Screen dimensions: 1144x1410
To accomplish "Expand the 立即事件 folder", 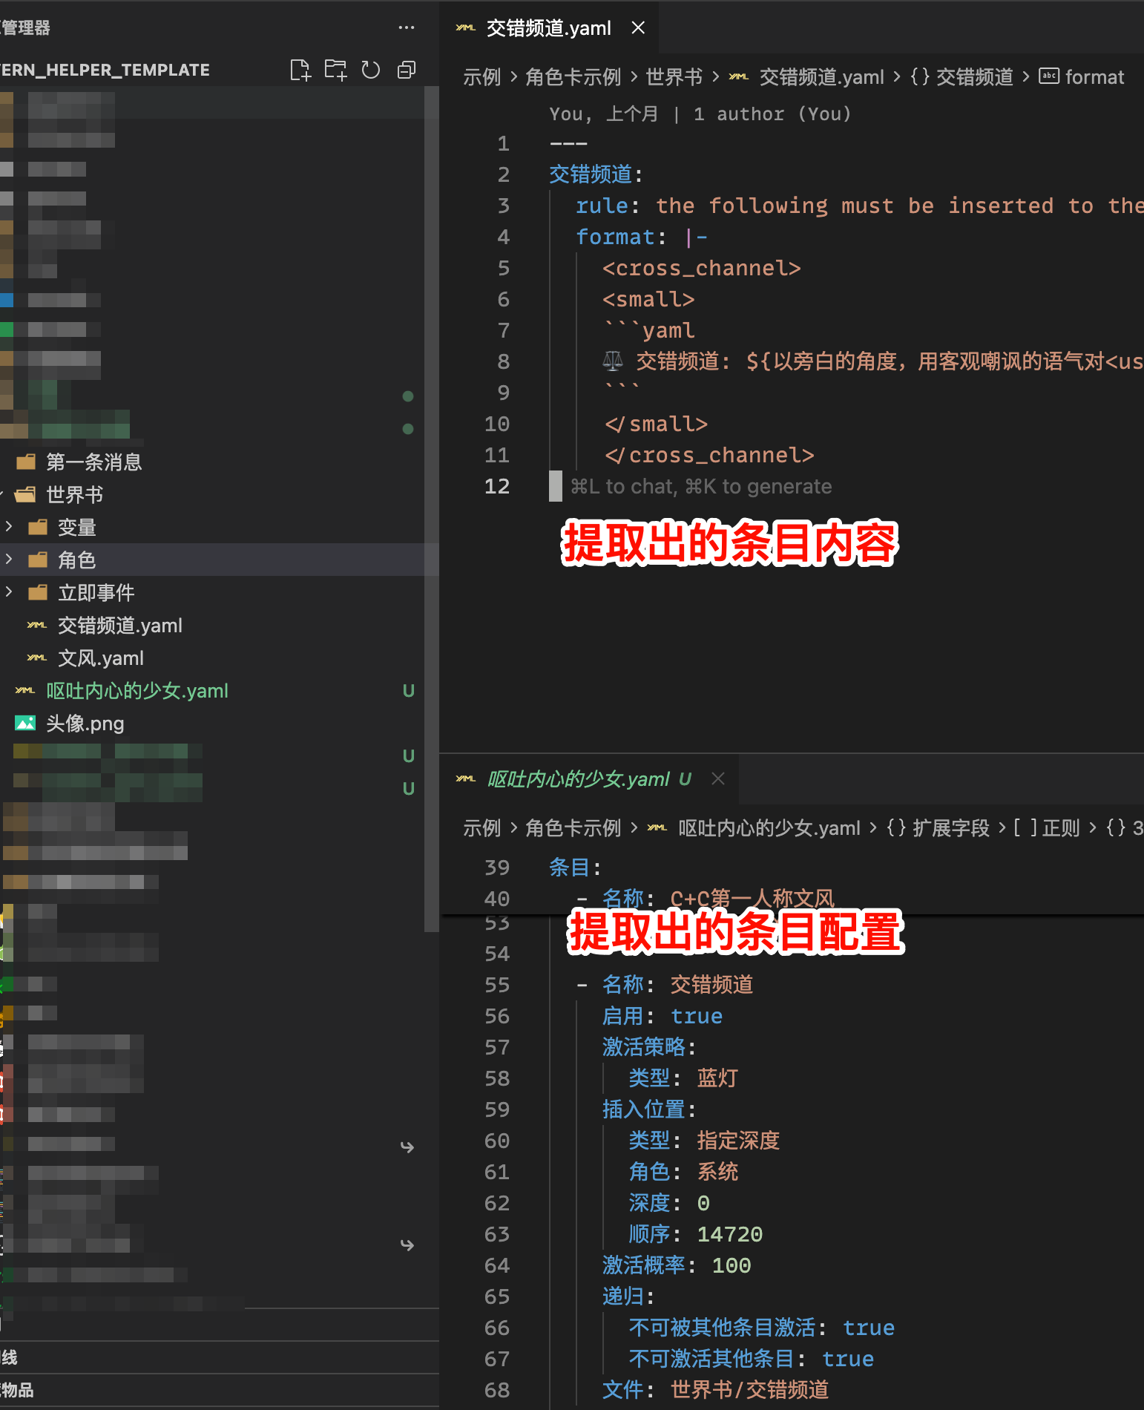I will [x=96, y=593].
